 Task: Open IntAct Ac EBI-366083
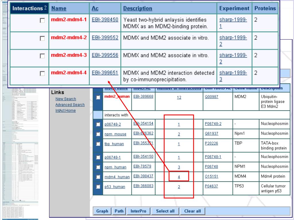pos(143,186)
